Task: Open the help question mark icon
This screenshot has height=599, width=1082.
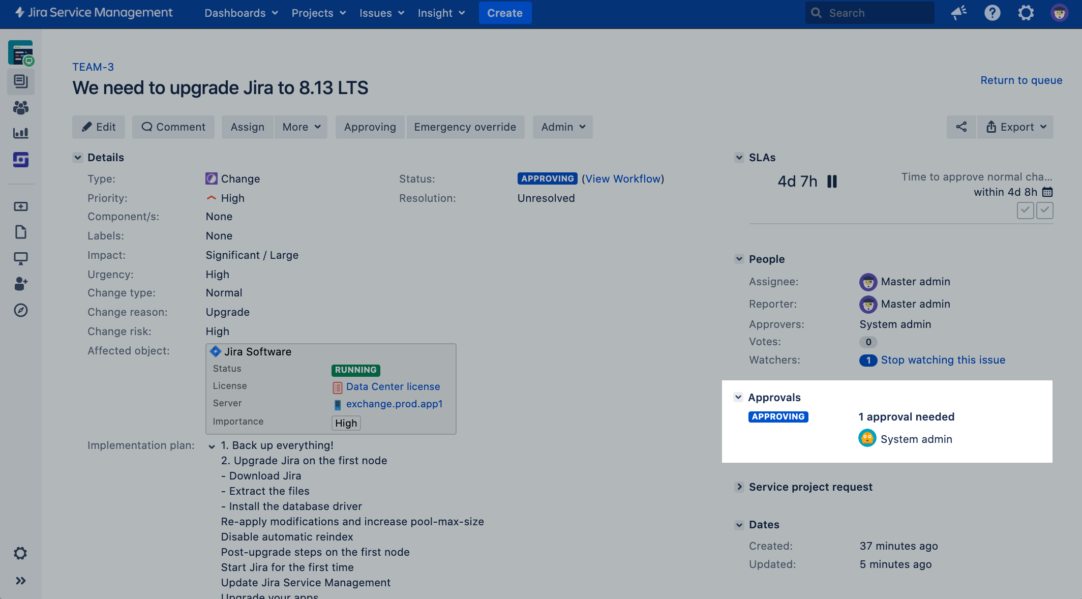Action: click(992, 13)
